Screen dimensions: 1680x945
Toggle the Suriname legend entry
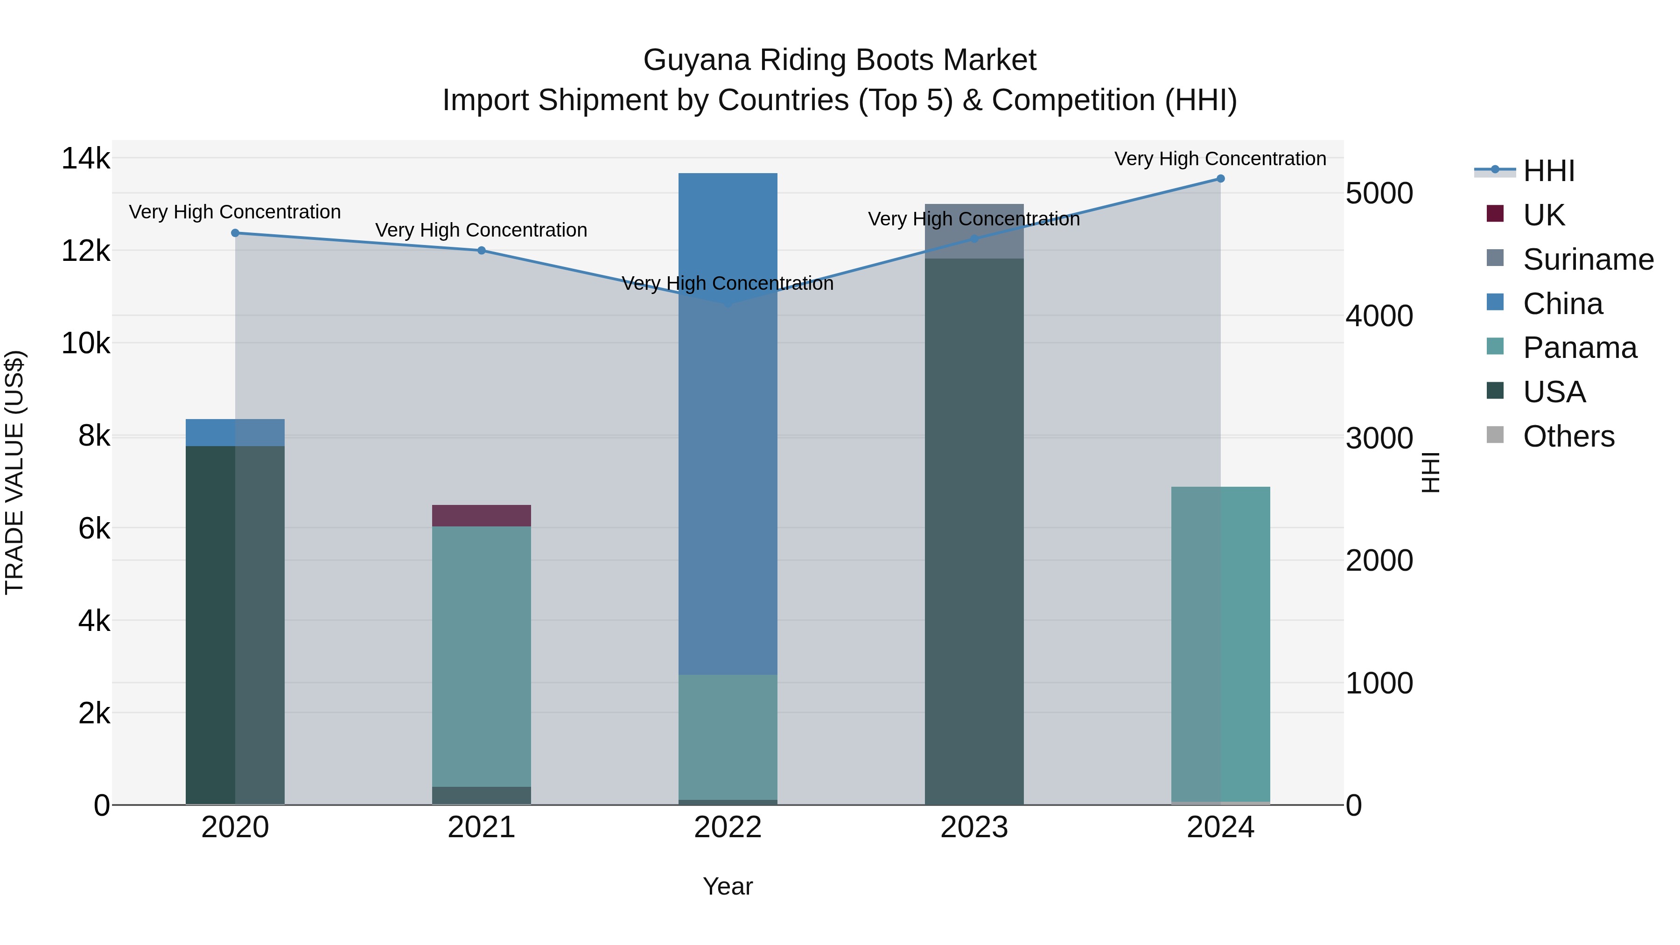tap(1570, 259)
